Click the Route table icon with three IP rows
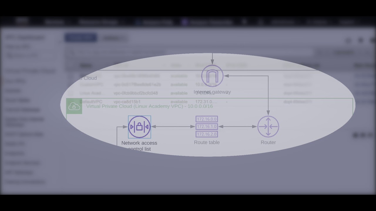Screen dimensions: 376x211 click(x=207, y=127)
